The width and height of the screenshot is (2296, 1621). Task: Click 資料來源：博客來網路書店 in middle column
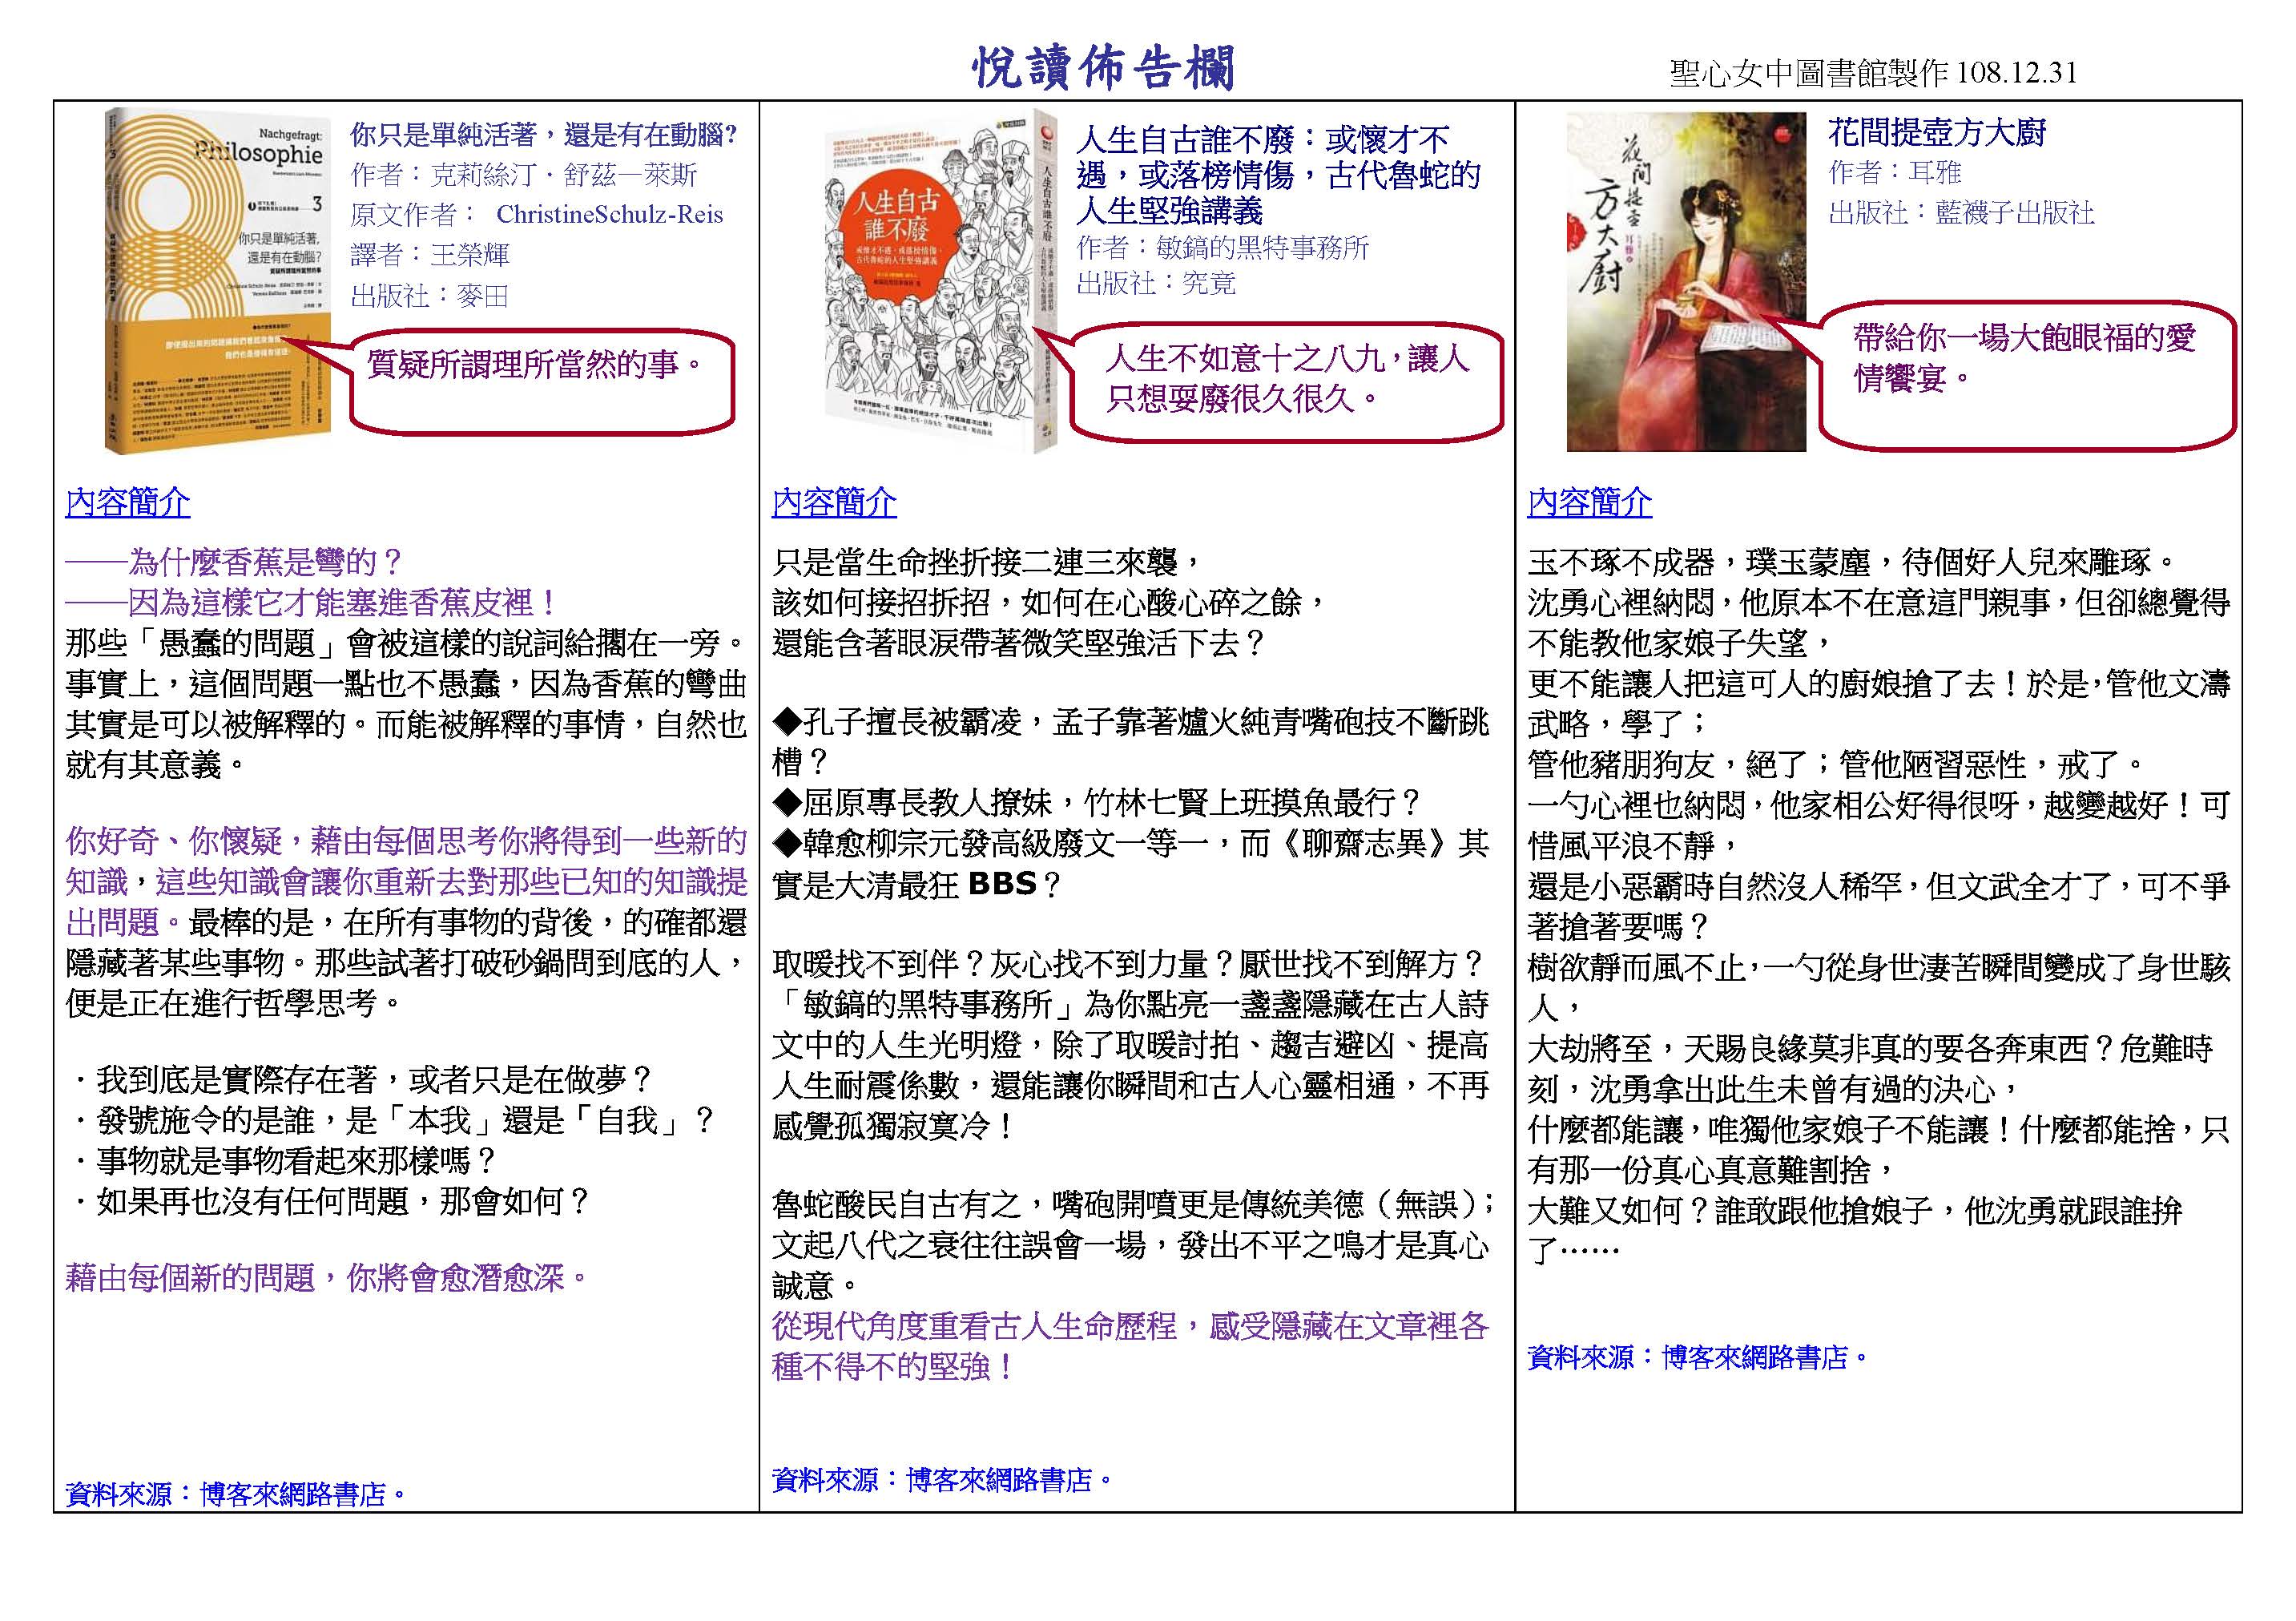point(943,1480)
